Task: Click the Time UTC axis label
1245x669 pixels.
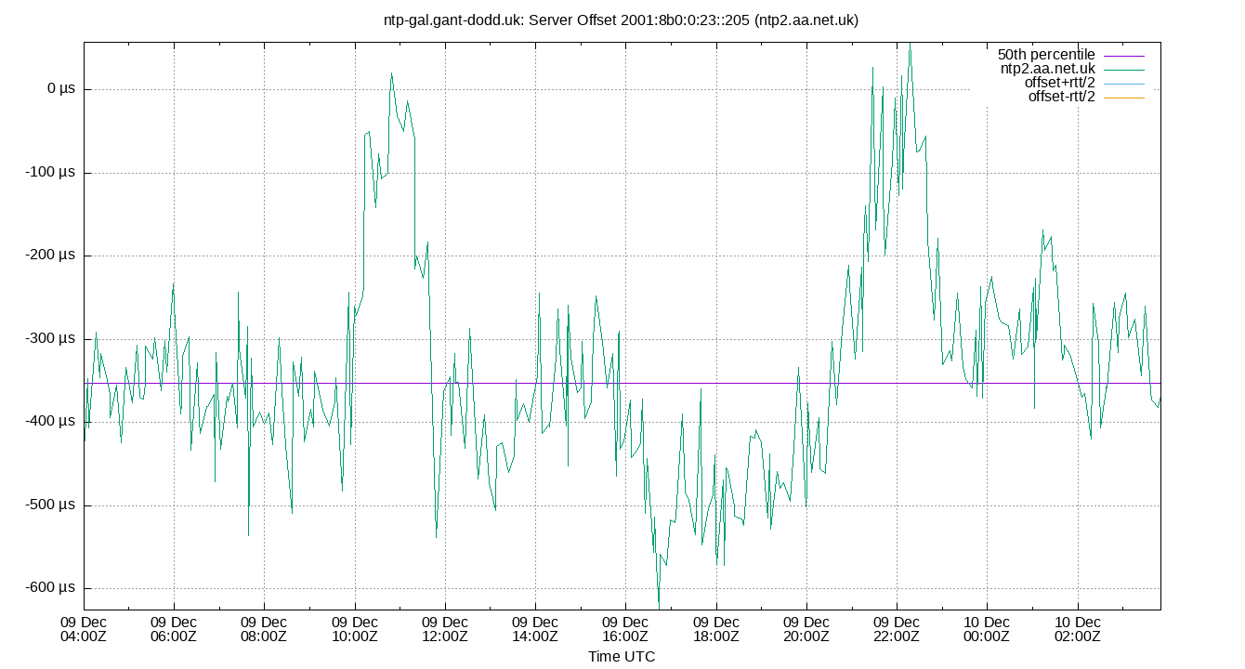Action: tap(622, 656)
